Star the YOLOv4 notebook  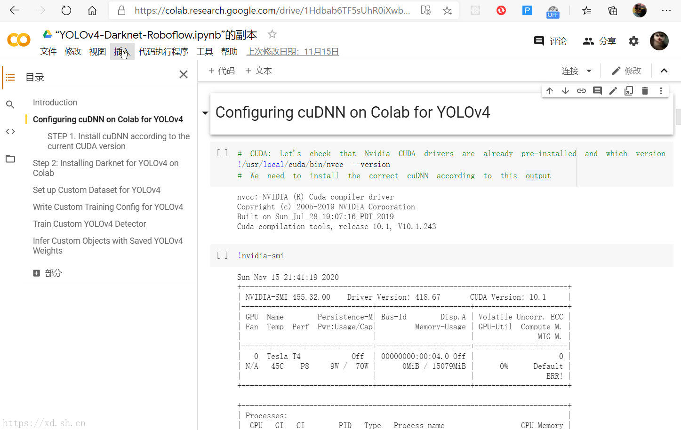(x=272, y=34)
